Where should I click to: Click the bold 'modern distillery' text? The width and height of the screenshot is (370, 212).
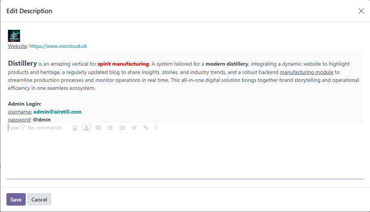[x=227, y=64]
